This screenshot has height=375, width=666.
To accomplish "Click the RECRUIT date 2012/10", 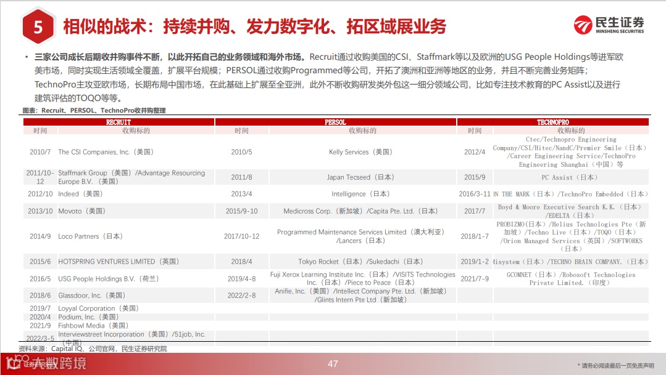I will (x=40, y=193).
